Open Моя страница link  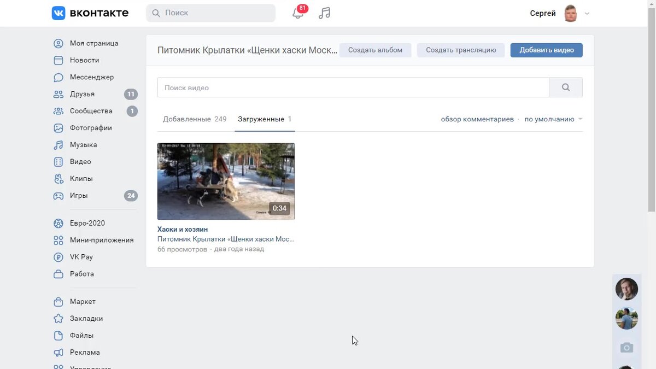pos(94,43)
